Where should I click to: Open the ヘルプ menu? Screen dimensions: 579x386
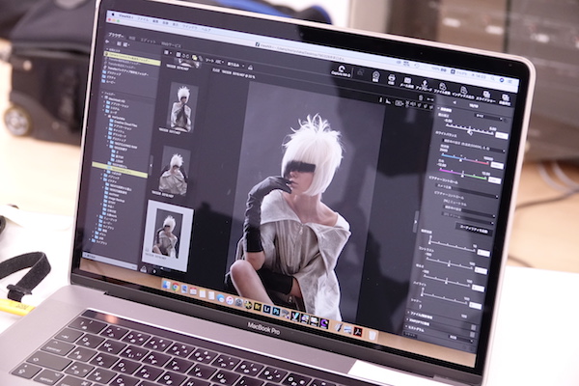206,29
